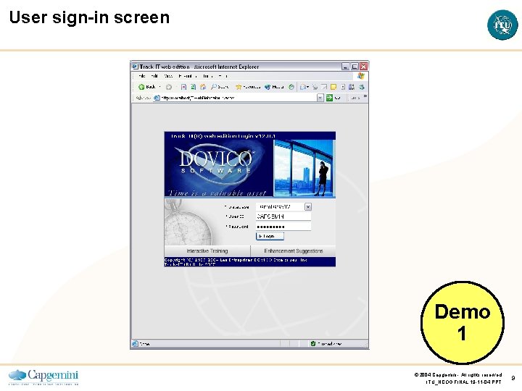The width and height of the screenshot is (522, 391).
Task: Click the ITU logo on slide
Action: pos(502,25)
